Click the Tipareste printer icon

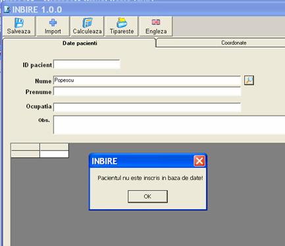click(x=122, y=22)
